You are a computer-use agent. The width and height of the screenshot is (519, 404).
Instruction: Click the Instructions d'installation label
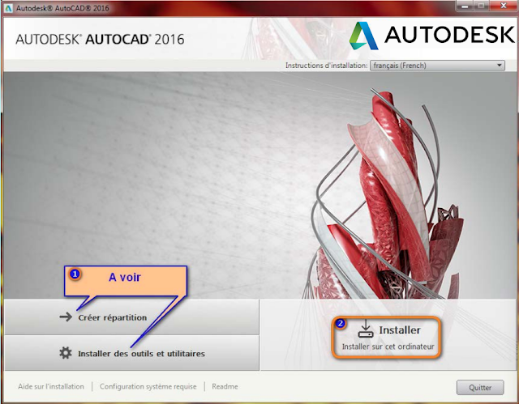tap(326, 66)
